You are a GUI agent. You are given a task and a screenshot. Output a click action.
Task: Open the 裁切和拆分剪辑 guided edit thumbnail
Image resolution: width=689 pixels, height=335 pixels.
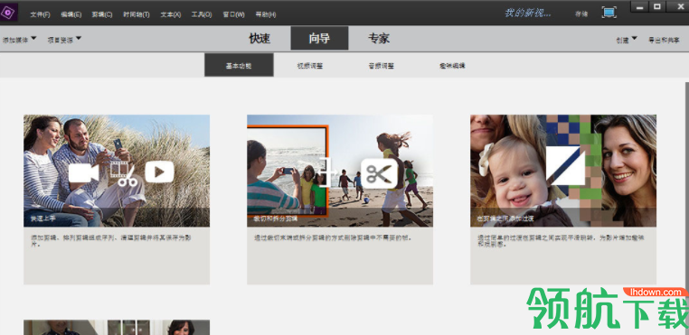pyautogui.click(x=340, y=171)
